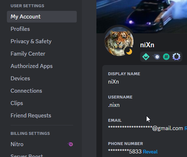
Task: Click the car profile banner image
Action: [142, 16]
